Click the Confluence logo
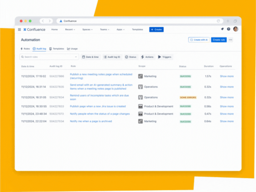 point(34,29)
